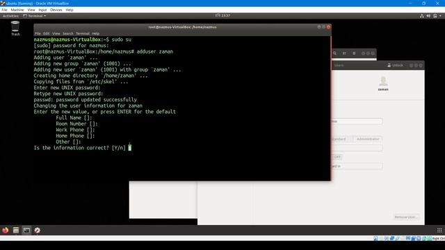The width and height of the screenshot is (445, 250).
Task: Click 'Full Name []:' line in terminal
Action: (74, 117)
